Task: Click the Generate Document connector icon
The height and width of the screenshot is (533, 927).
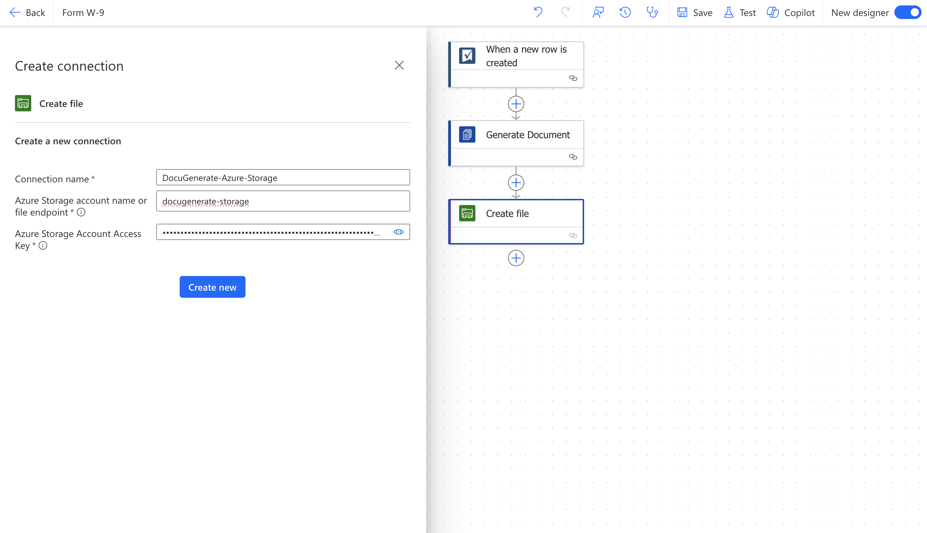Action: click(x=467, y=134)
